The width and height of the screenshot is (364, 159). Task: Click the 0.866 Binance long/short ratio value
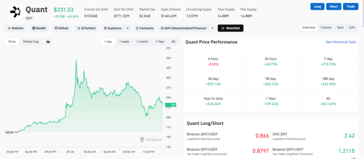(x=262, y=136)
